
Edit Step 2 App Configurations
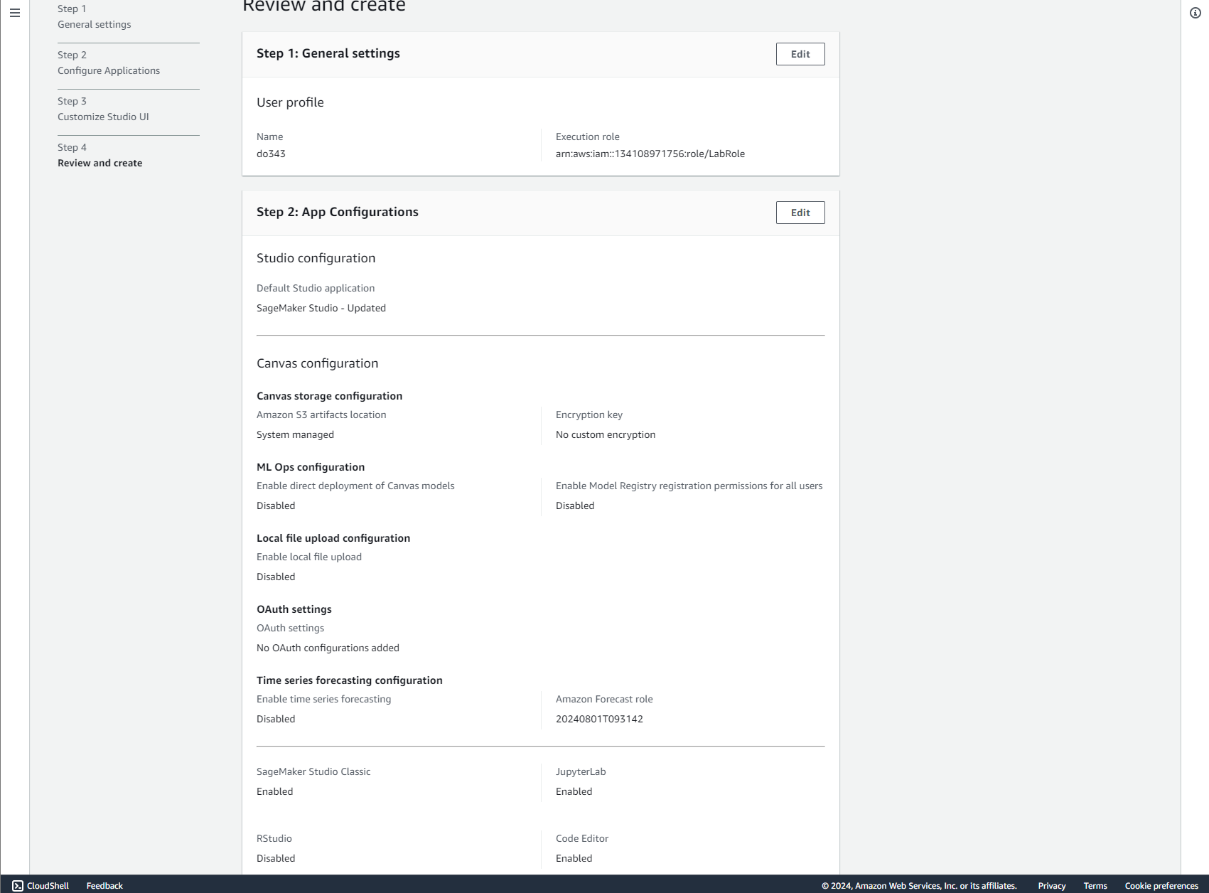pos(800,213)
